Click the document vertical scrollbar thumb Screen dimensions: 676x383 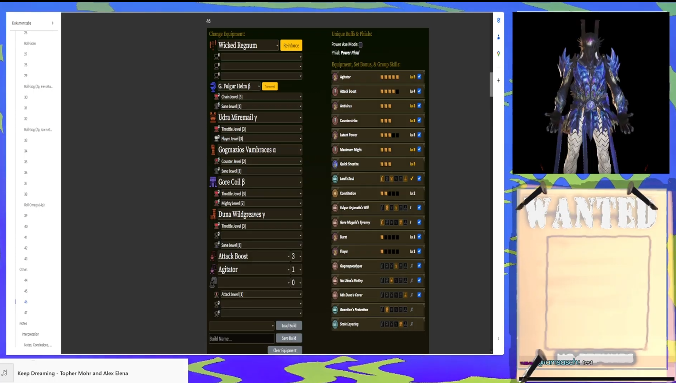point(491,85)
